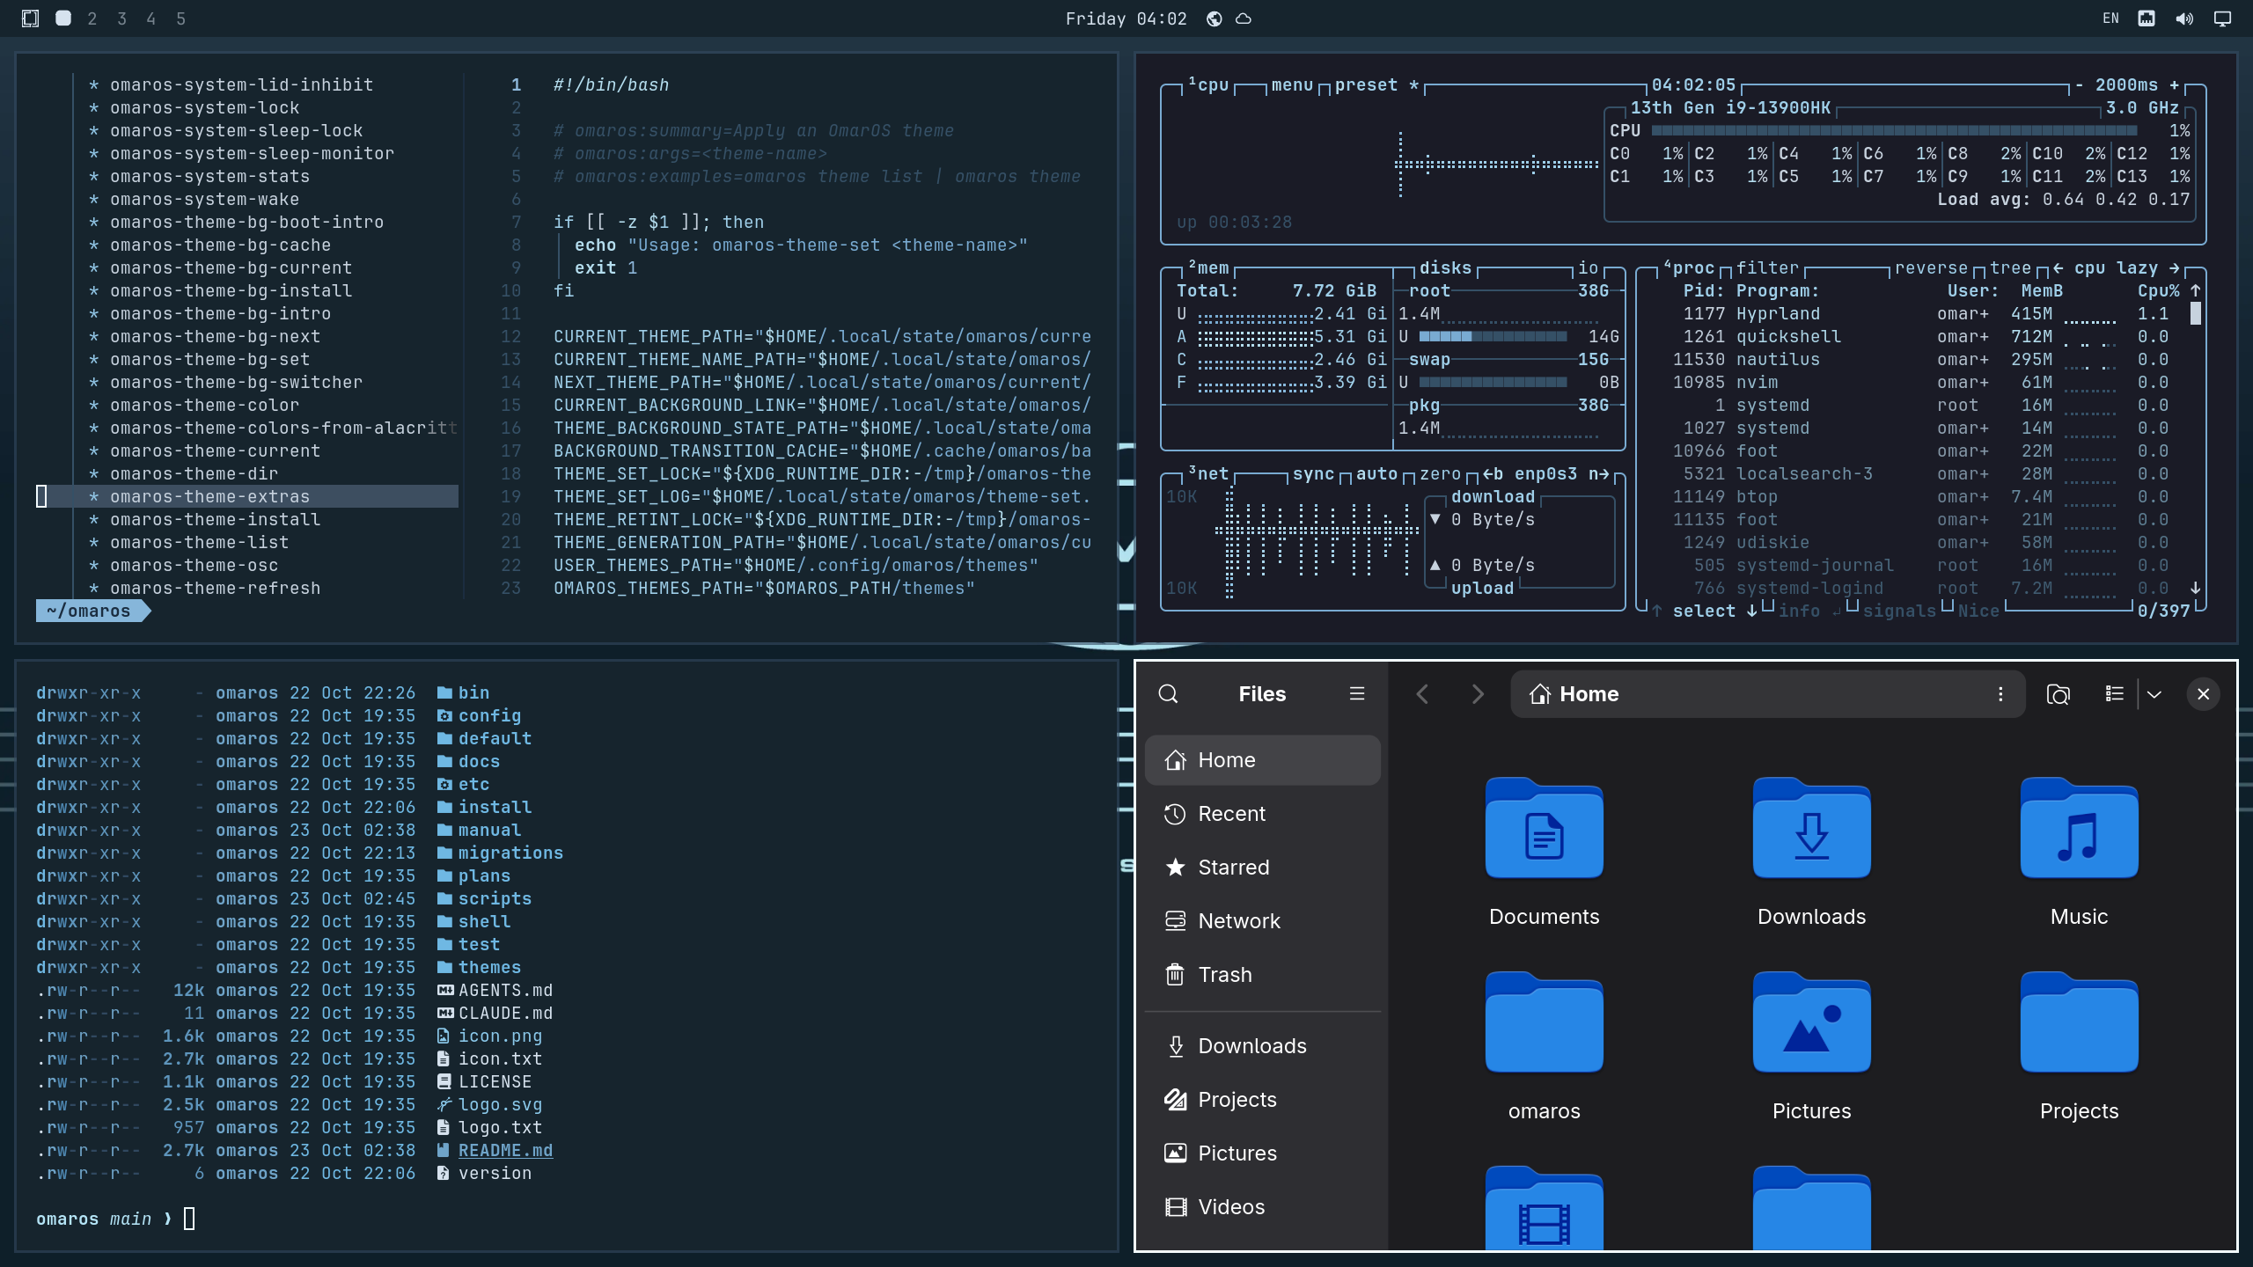Open Network in the Files sidebar
Viewport: 2253px width, 1267px height.
(1262, 921)
